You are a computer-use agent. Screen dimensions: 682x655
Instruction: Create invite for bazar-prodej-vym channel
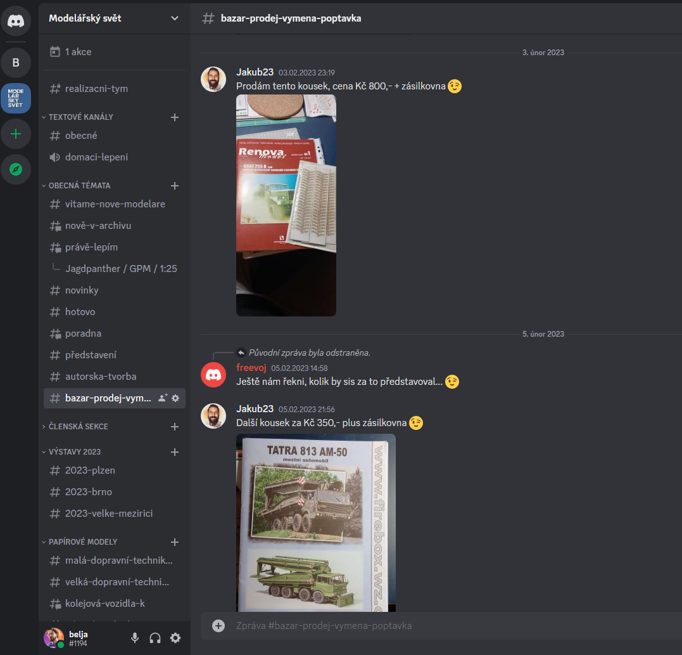pos(163,398)
